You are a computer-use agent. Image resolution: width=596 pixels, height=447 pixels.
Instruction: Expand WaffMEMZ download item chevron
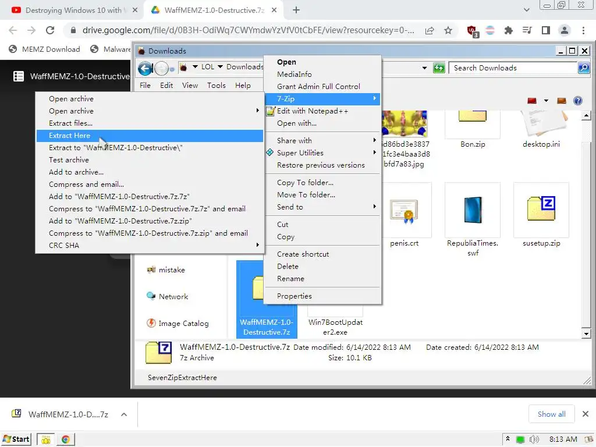coord(124,414)
